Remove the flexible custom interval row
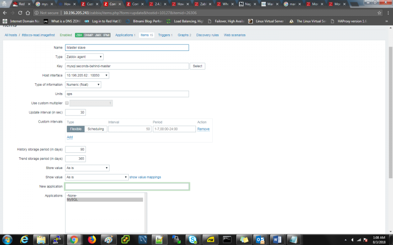Image resolution: width=393 pixels, height=245 pixels. coord(203,129)
